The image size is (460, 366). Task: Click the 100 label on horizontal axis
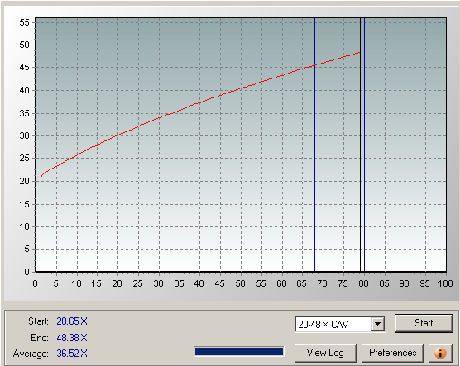coord(445,283)
